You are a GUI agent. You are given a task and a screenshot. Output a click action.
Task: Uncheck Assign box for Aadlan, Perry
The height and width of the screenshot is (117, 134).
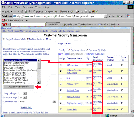pos(60,84)
